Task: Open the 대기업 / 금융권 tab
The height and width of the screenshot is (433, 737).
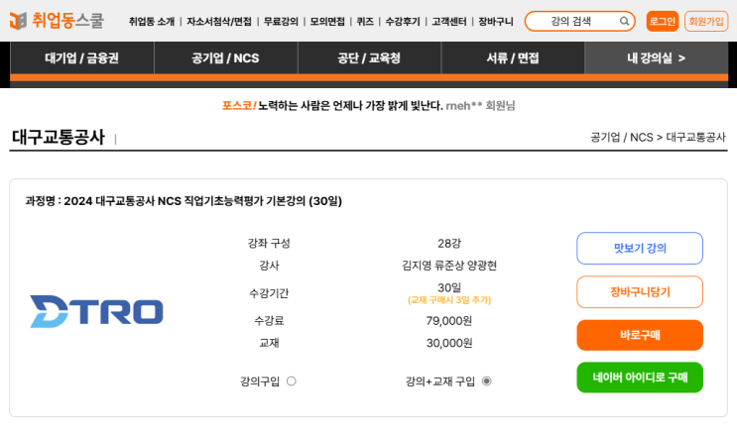Action: [82, 58]
